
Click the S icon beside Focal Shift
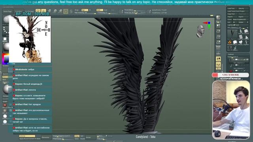(x=121, y=11)
